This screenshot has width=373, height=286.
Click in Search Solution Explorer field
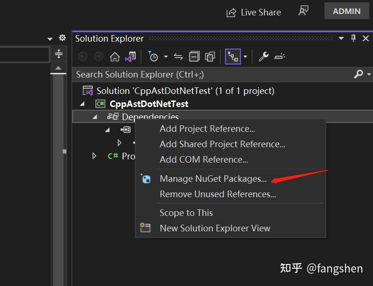210,74
